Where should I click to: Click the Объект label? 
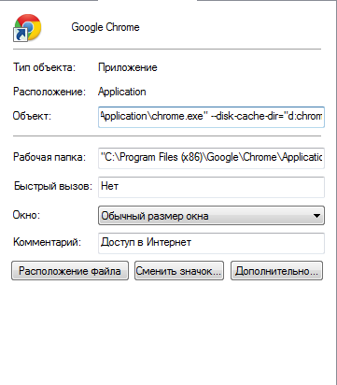click(32, 116)
